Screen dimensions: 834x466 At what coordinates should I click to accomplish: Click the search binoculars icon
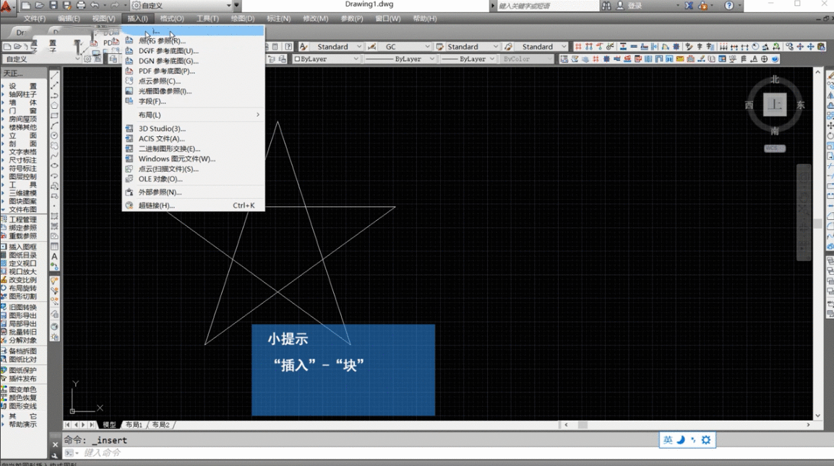(606, 6)
